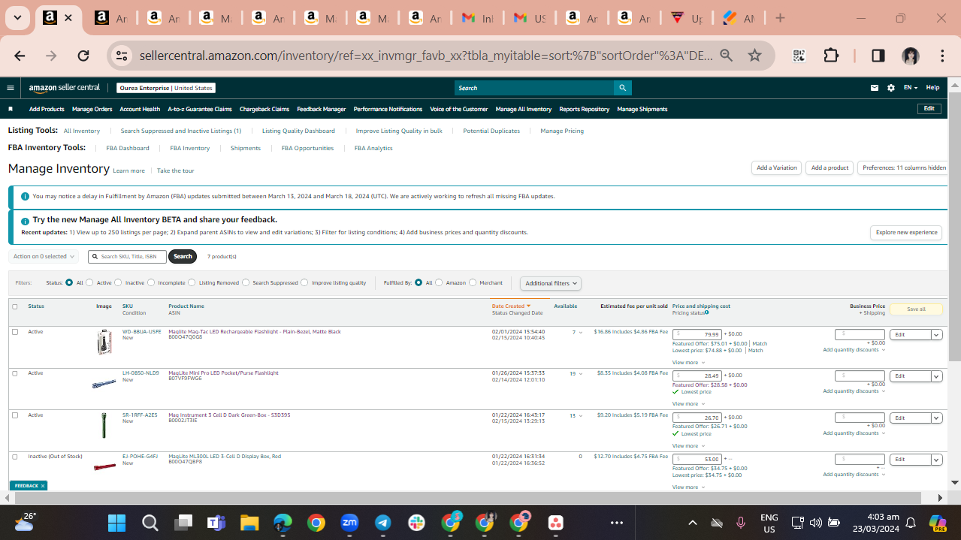Open Telegram from the taskbar
The width and height of the screenshot is (961, 540).
382,523
